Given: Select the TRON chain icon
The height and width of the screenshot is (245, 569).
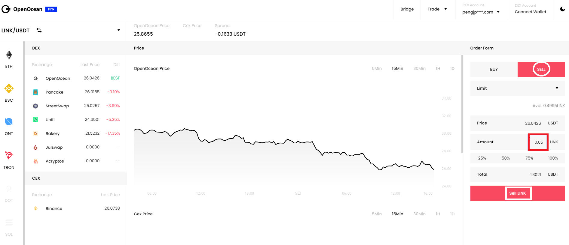Looking at the screenshot, I should [x=9, y=155].
